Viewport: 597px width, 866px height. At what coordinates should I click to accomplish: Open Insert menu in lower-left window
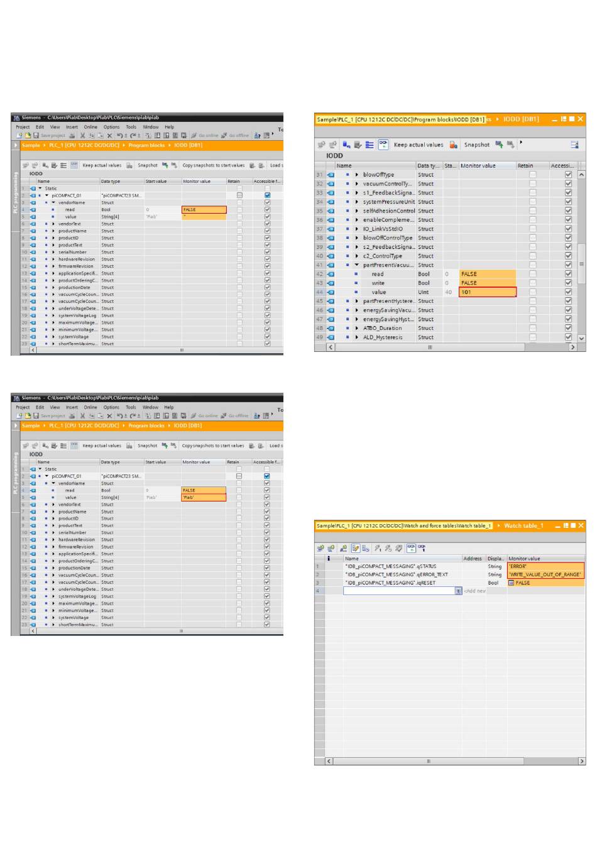coord(72,407)
